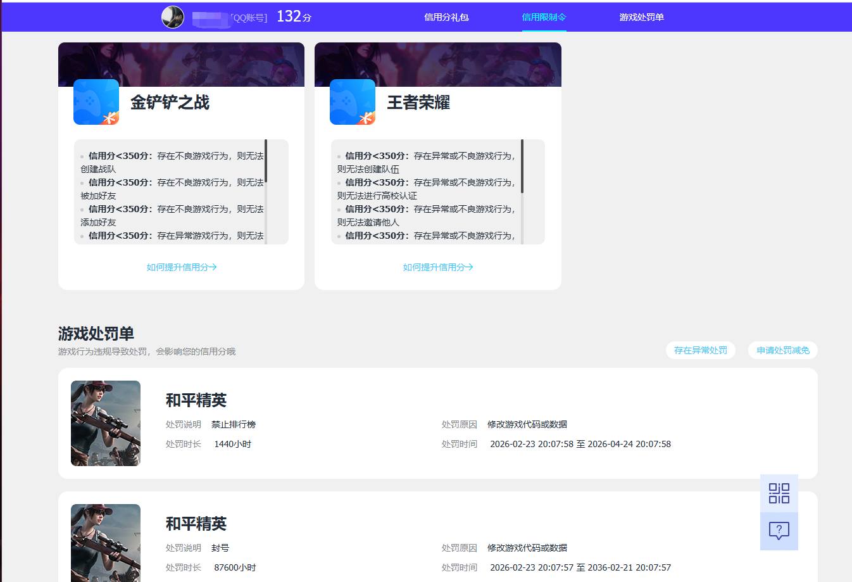The width and height of the screenshot is (852, 582).
Task: Click penalty time ending 2036-02-21 20:07:57
Action: pyautogui.click(x=580, y=567)
